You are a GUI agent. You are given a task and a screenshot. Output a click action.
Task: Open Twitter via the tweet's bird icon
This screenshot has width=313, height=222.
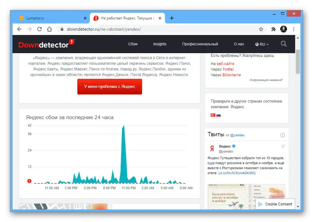point(283,146)
